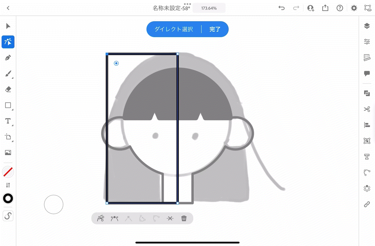
Task: Open the Properties sliders panel
Action: point(367,42)
